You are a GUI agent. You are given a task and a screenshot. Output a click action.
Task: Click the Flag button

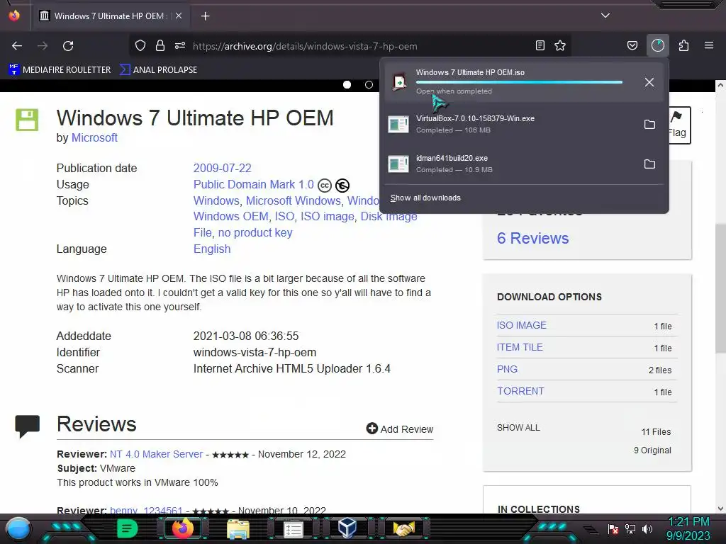(678, 125)
